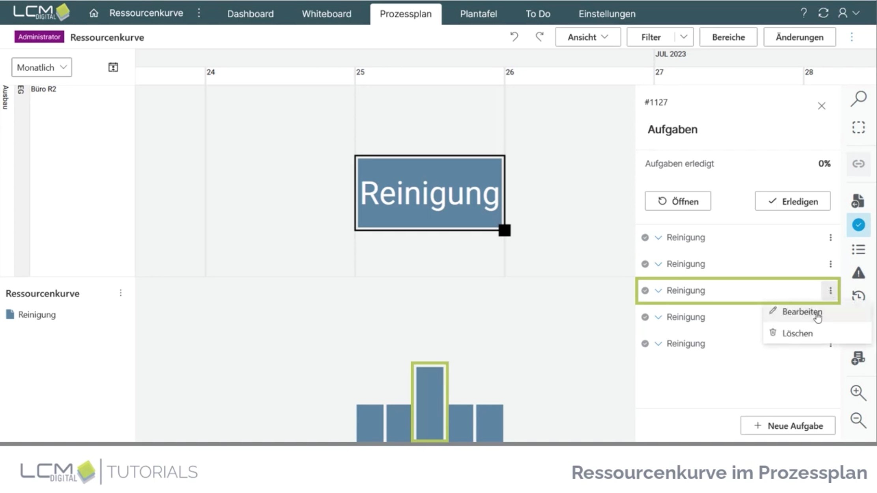Open the Ansicht dropdown
The height and width of the screenshot is (493, 877).
[588, 37]
